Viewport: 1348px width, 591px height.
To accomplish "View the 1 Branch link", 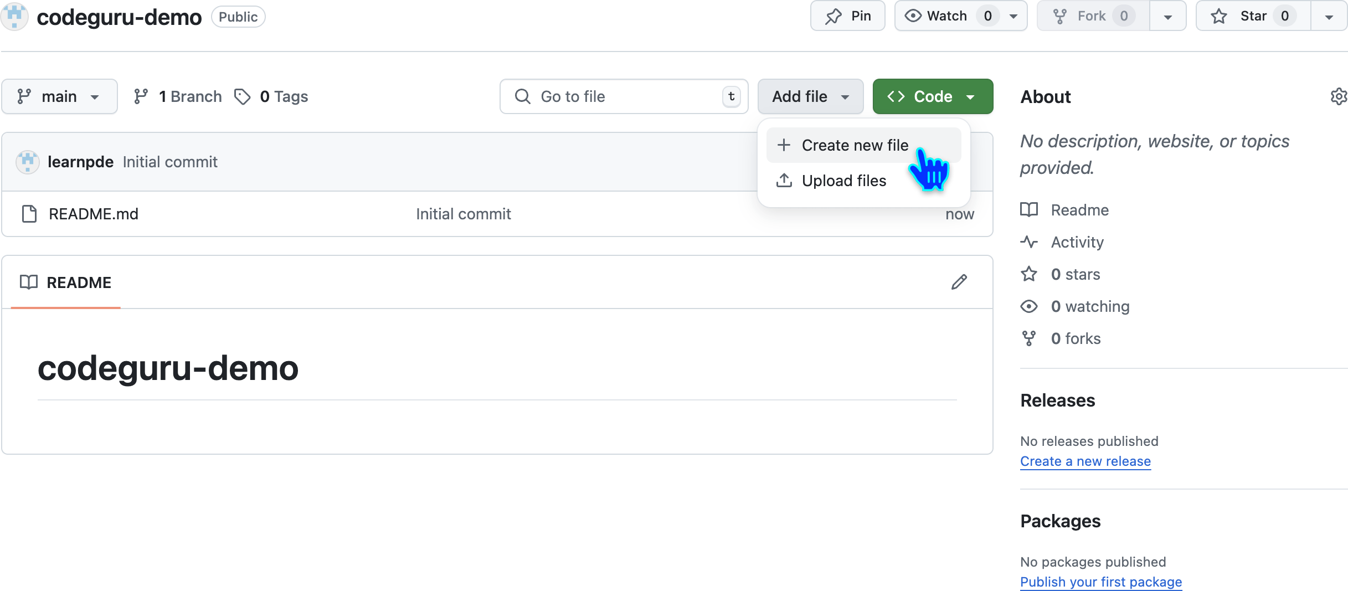I will [x=178, y=96].
